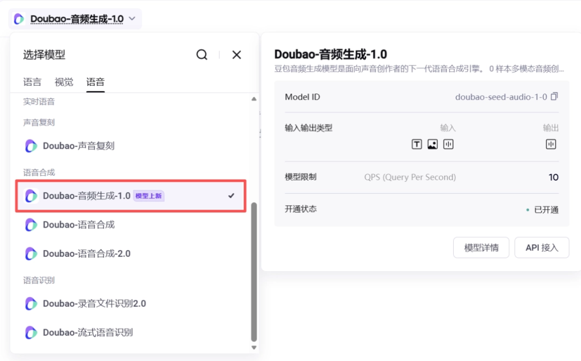Open the 模型详情 button
581x361 pixels.
tap(481, 248)
